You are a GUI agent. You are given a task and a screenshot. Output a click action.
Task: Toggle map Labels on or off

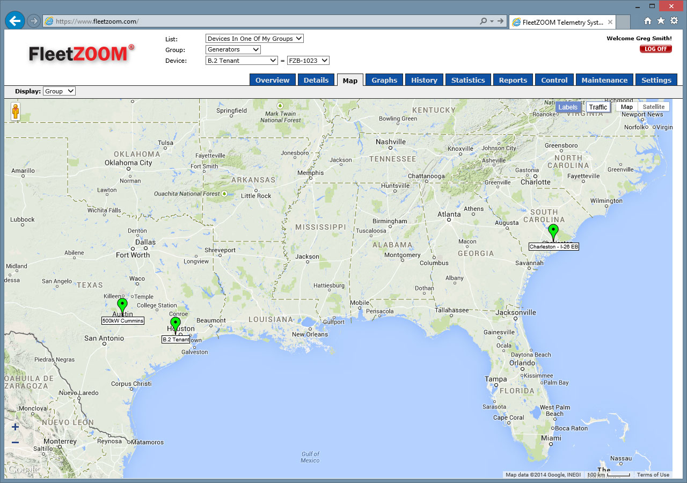568,107
